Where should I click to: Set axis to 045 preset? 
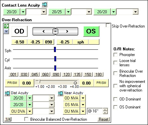tap(35, 75)
